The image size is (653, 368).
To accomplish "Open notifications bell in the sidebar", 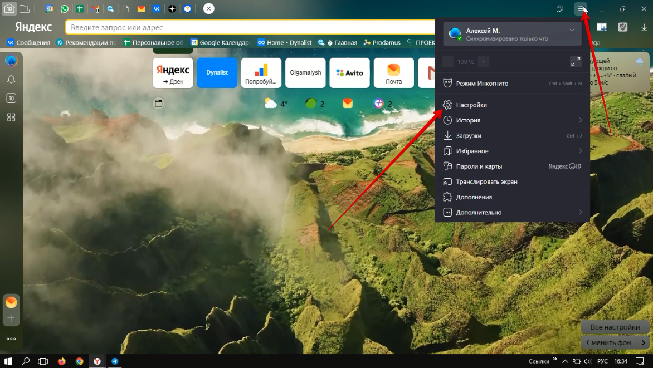I will [11, 79].
